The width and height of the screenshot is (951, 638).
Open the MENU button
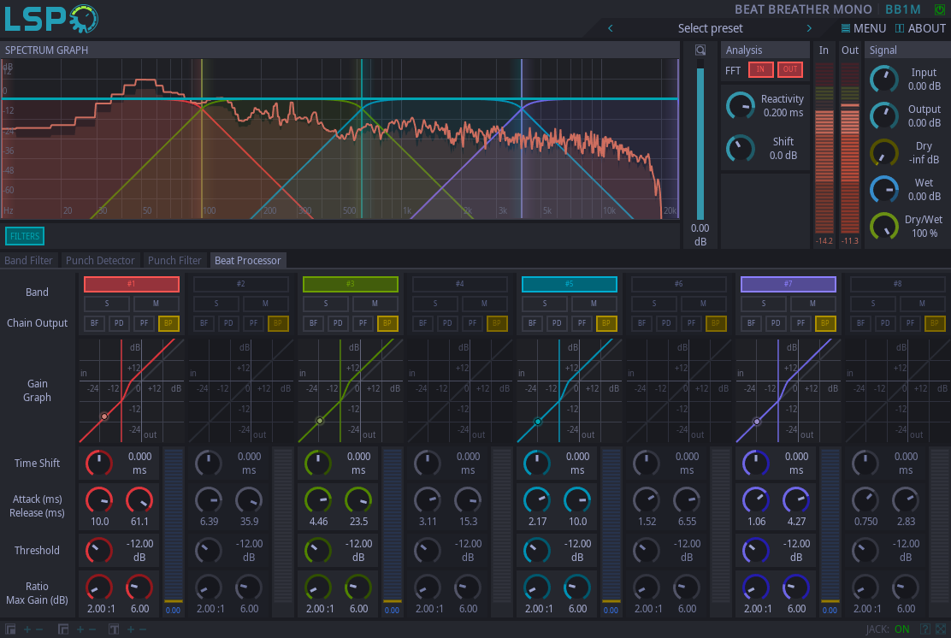coord(862,28)
